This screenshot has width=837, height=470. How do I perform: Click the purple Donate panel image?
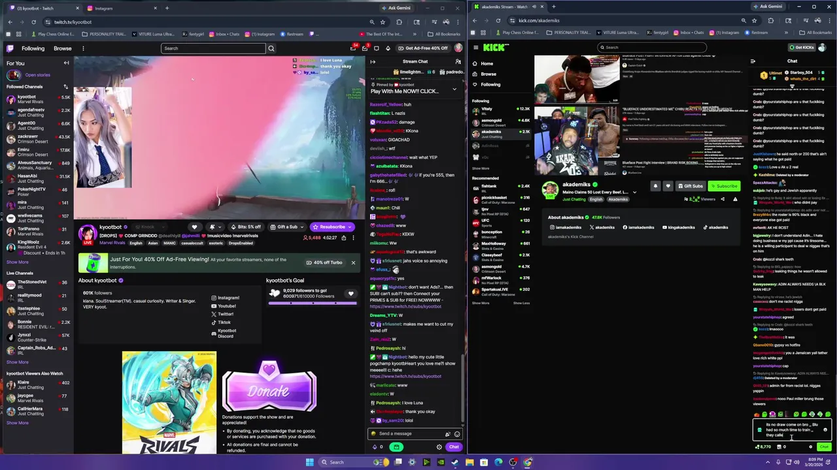(x=269, y=386)
